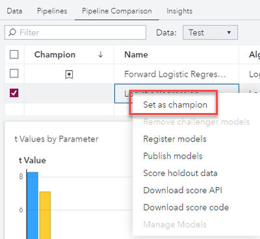
Task: Select Publish models in context menu
Action: pos(173,156)
